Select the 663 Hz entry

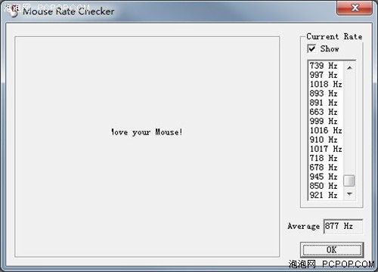pos(325,112)
